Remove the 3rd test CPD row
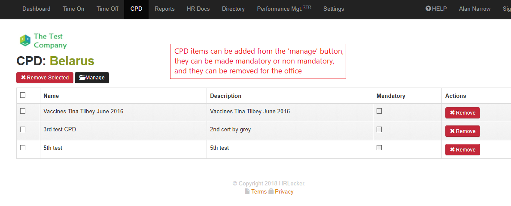 [x=462, y=131]
